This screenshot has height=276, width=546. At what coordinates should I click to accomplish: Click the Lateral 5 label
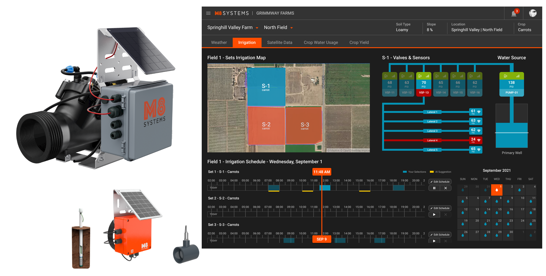point(432,150)
